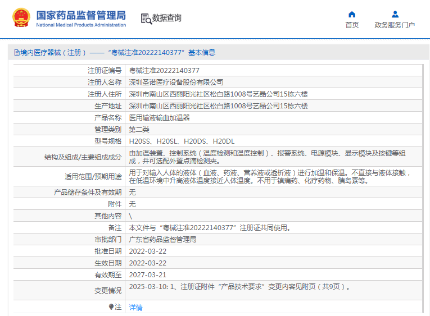
Task: Click the 管理类别 label
Action: [x=108, y=130]
